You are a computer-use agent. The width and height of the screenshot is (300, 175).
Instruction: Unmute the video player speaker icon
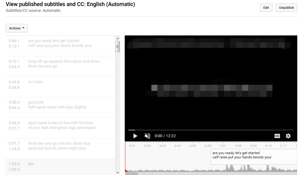coord(147,136)
